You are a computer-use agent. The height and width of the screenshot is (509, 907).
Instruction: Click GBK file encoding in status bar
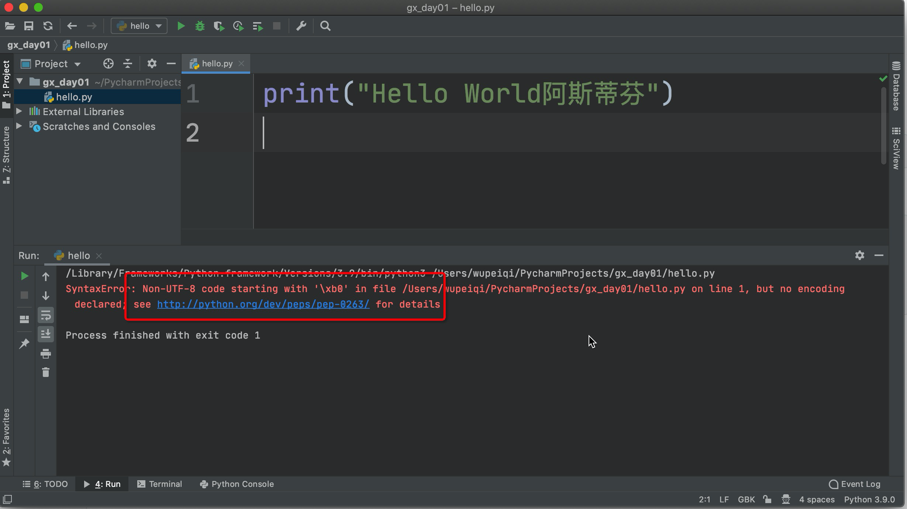pyautogui.click(x=746, y=499)
